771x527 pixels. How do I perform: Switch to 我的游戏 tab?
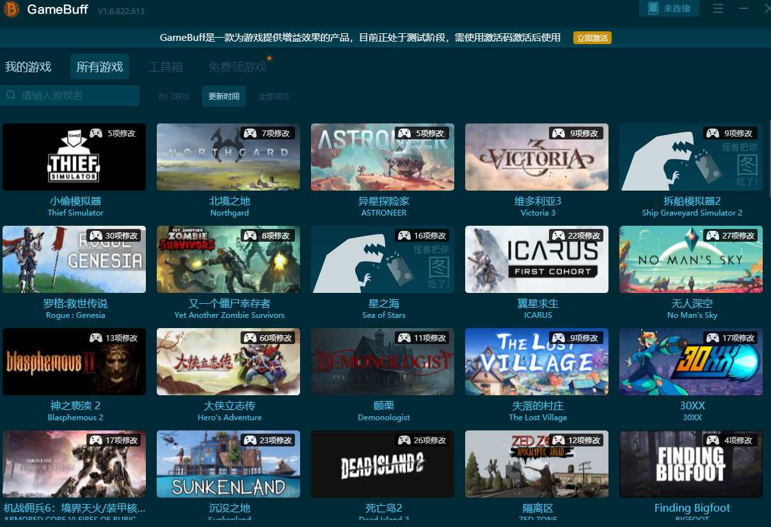pos(28,67)
